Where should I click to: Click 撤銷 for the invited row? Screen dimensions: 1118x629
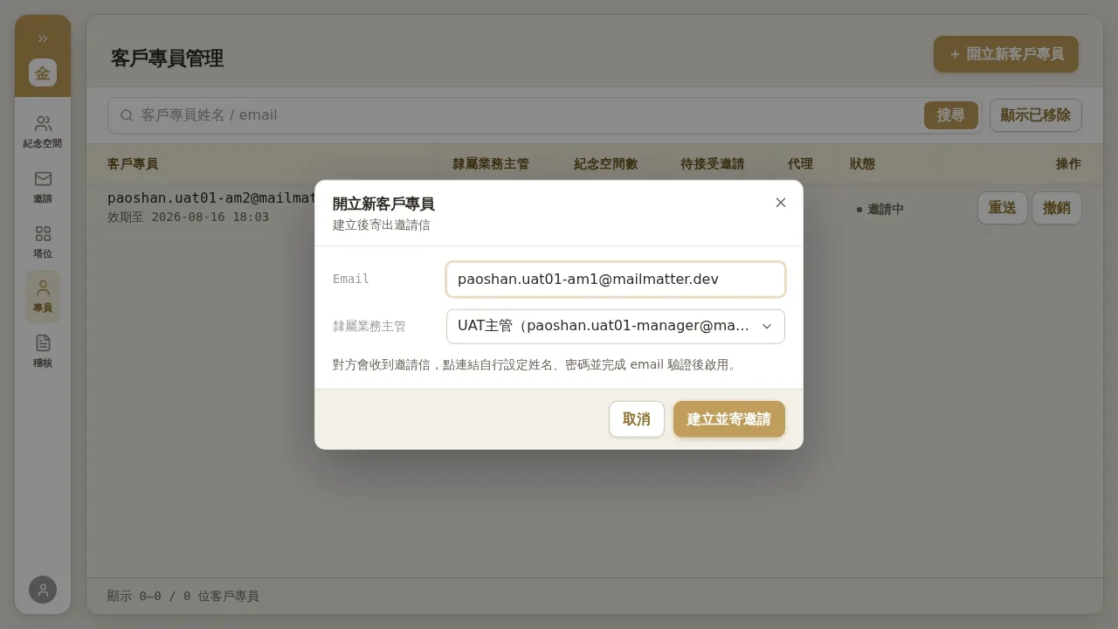tap(1057, 208)
